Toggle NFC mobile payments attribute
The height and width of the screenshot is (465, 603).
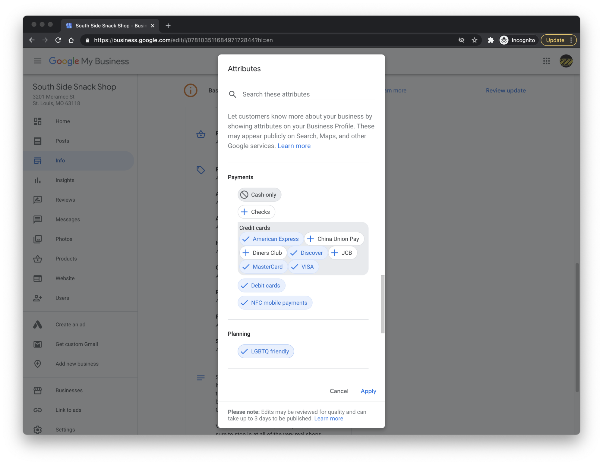pyautogui.click(x=275, y=303)
